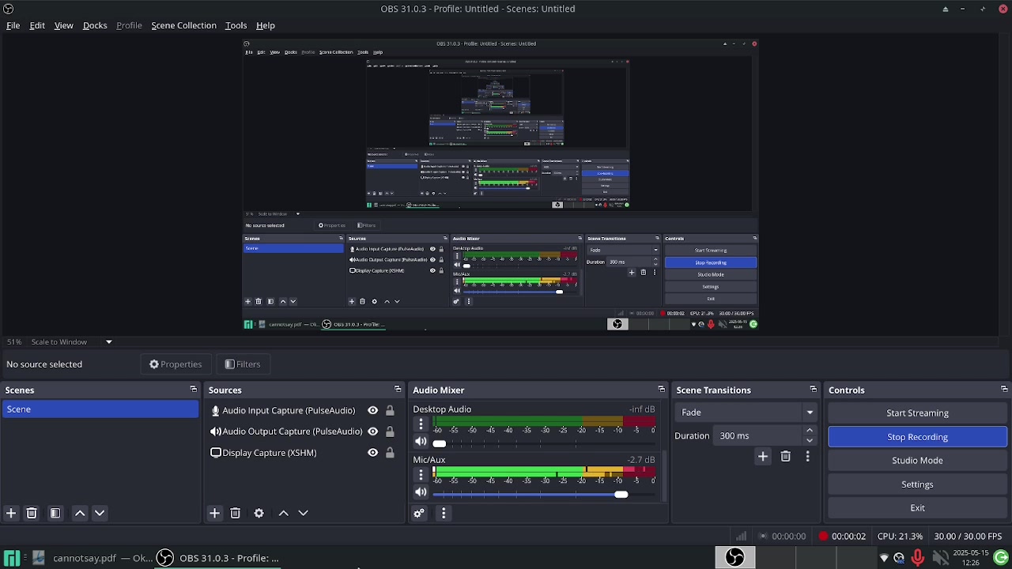
Task: Lock the Audio Output Capture source
Action: (390, 431)
